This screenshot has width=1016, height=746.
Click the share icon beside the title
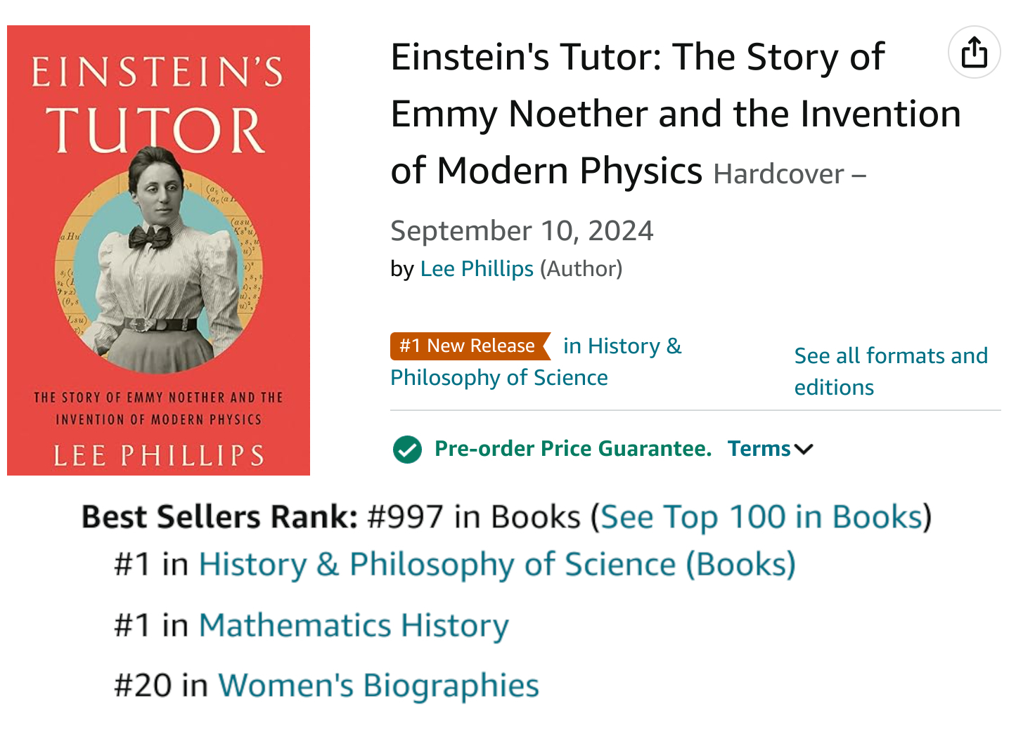[x=974, y=53]
